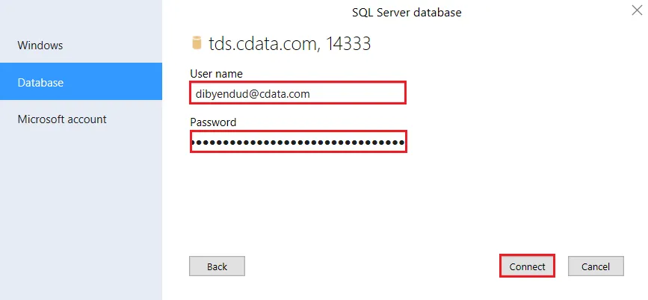
Task: Click the port number 14333 in heading
Action: tap(348, 44)
